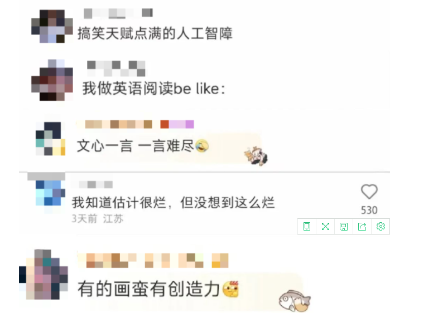443x313 pixels.
Task: Click the cartoon character sticker beside 文心一言 comment
Action: [x=256, y=155]
